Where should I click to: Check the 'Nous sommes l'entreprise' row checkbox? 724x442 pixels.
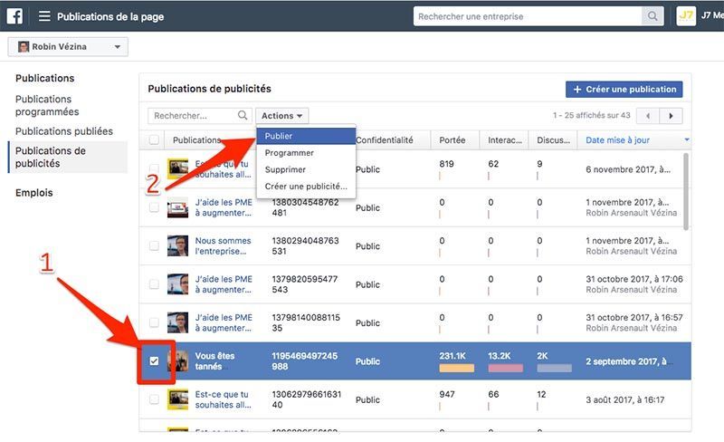pos(154,246)
